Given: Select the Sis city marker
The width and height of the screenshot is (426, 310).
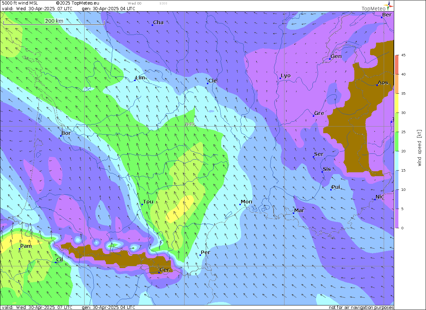Looking at the screenshot, I should (x=322, y=172).
